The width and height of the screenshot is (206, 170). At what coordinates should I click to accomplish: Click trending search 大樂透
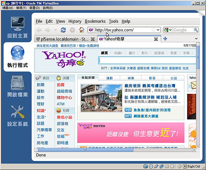coord(131,68)
